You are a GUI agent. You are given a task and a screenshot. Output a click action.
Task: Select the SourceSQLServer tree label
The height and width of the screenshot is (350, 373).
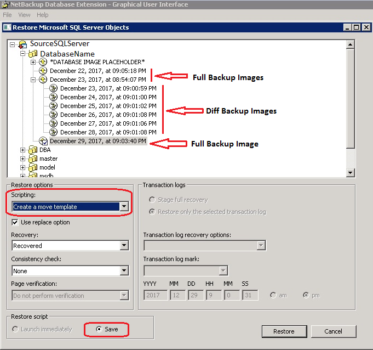point(60,44)
